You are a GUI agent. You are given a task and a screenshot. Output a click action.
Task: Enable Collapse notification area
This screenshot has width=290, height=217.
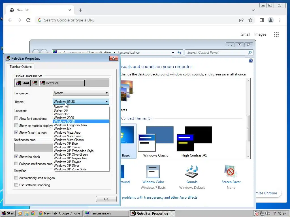(16, 164)
